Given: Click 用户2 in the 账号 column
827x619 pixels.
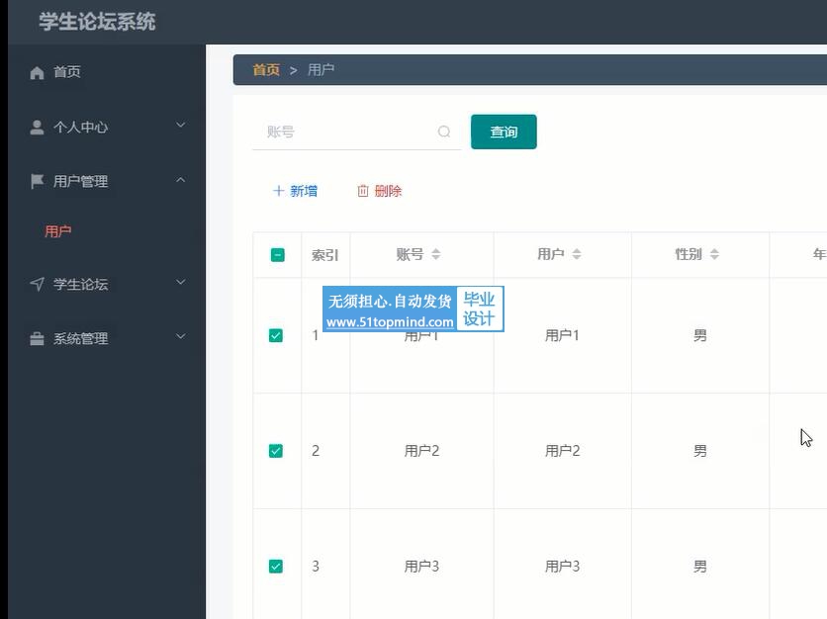Looking at the screenshot, I should point(421,451).
